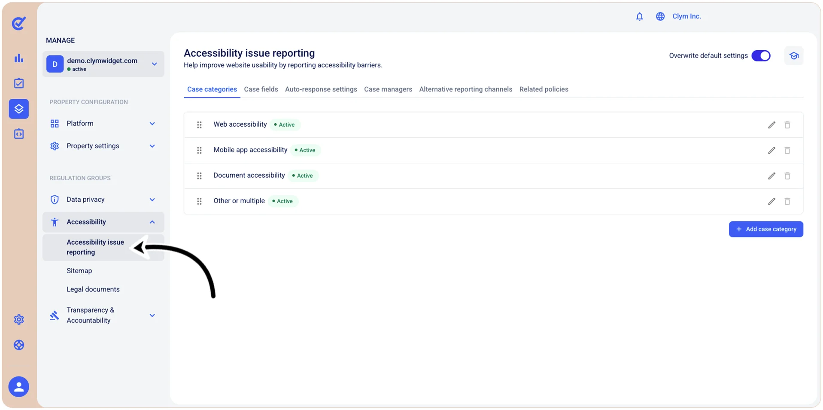
Task: Collapse the Accessibility group chevron
Action: (x=152, y=222)
